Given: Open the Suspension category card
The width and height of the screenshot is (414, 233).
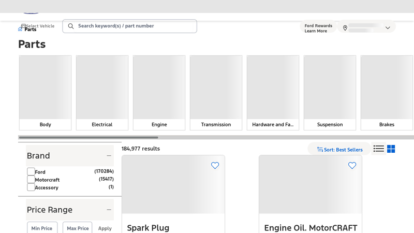Looking at the screenshot, I should click(330, 93).
